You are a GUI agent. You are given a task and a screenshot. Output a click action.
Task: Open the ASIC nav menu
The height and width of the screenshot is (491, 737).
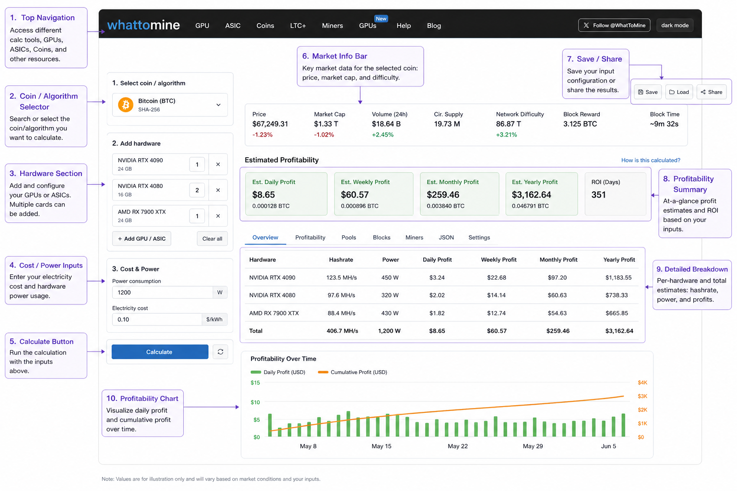tap(233, 25)
